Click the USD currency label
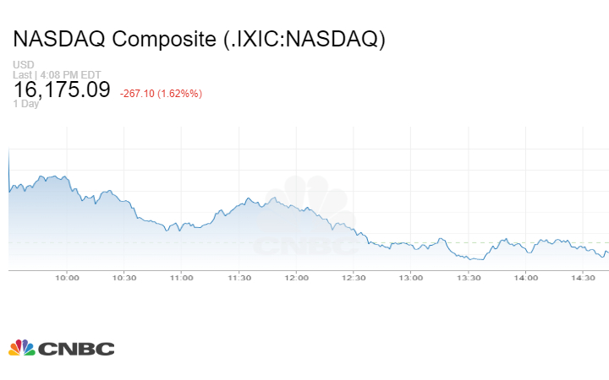Screen dimensions: 609x380 coord(24,64)
